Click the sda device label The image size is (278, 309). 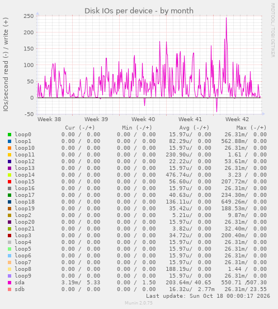[20, 283]
